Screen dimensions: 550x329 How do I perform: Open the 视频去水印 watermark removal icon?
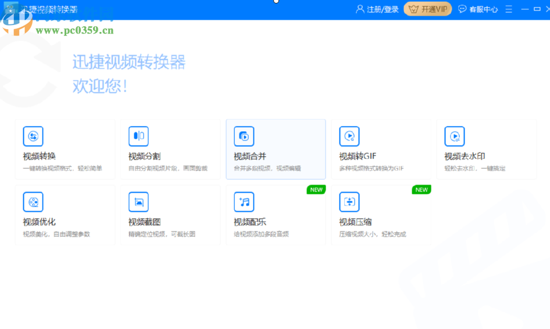pyautogui.click(x=455, y=136)
